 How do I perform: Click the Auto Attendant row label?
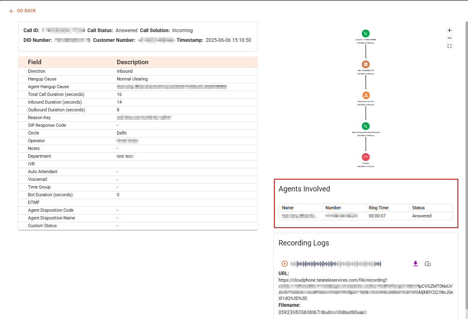coord(43,171)
